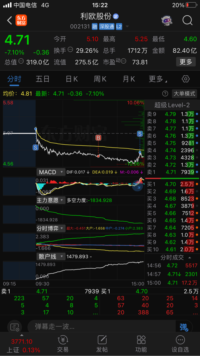Switch to the 五日 tab

click(x=42, y=79)
